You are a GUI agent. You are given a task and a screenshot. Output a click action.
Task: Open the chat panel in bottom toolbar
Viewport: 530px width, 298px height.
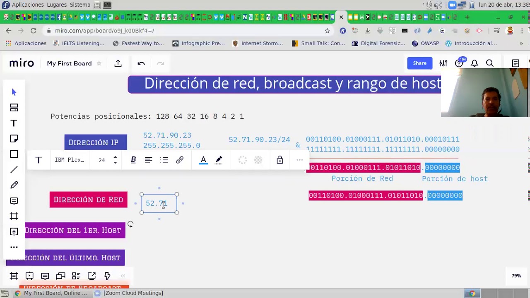60,276
